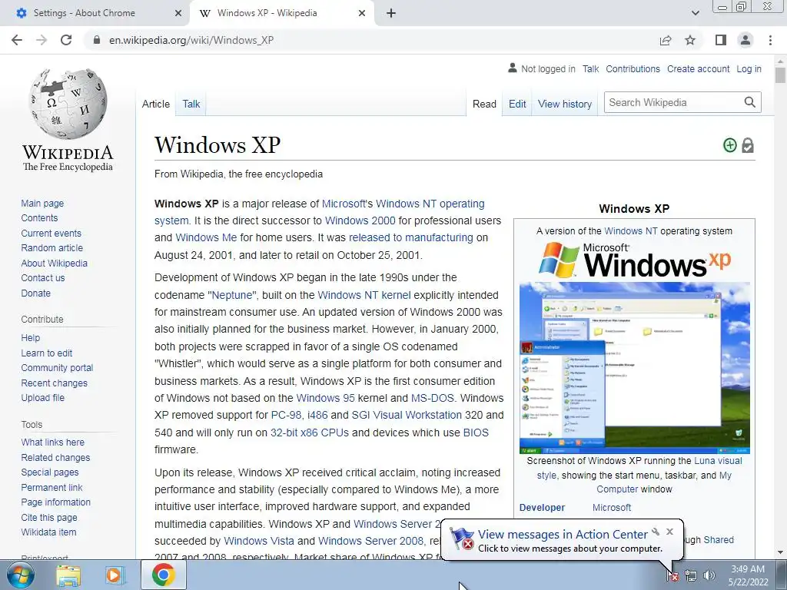The image size is (787, 590).
Task: Click the Windows XP screenshot thumbnail
Action: click(x=634, y=368)
